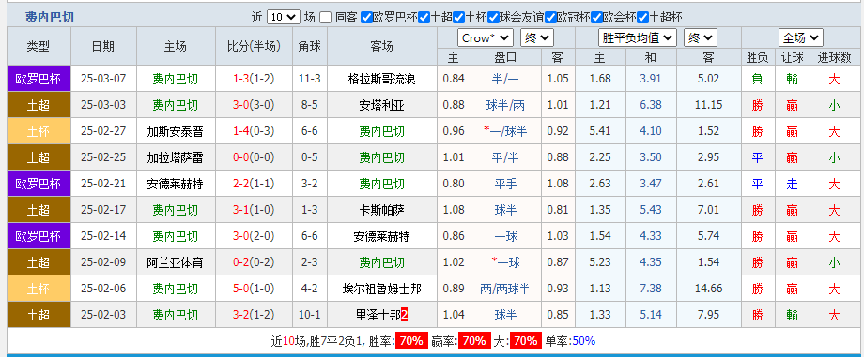
Task: Click the 费内巴切 team title link
Action: click(49, 18)
